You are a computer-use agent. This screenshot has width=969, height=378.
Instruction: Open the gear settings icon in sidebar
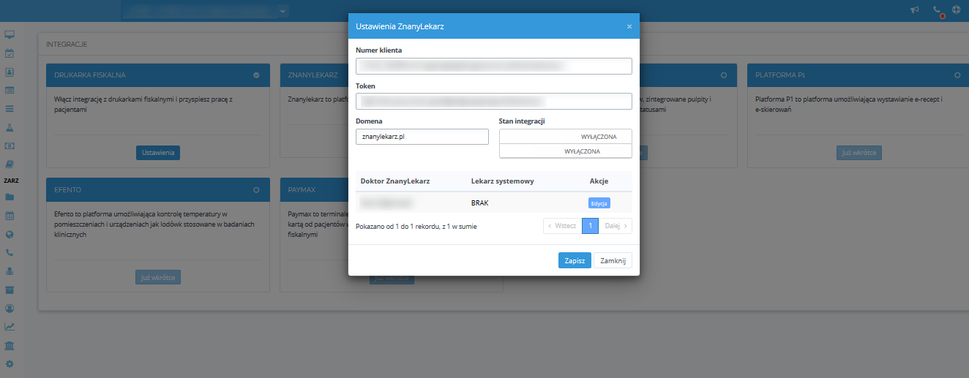10,363
